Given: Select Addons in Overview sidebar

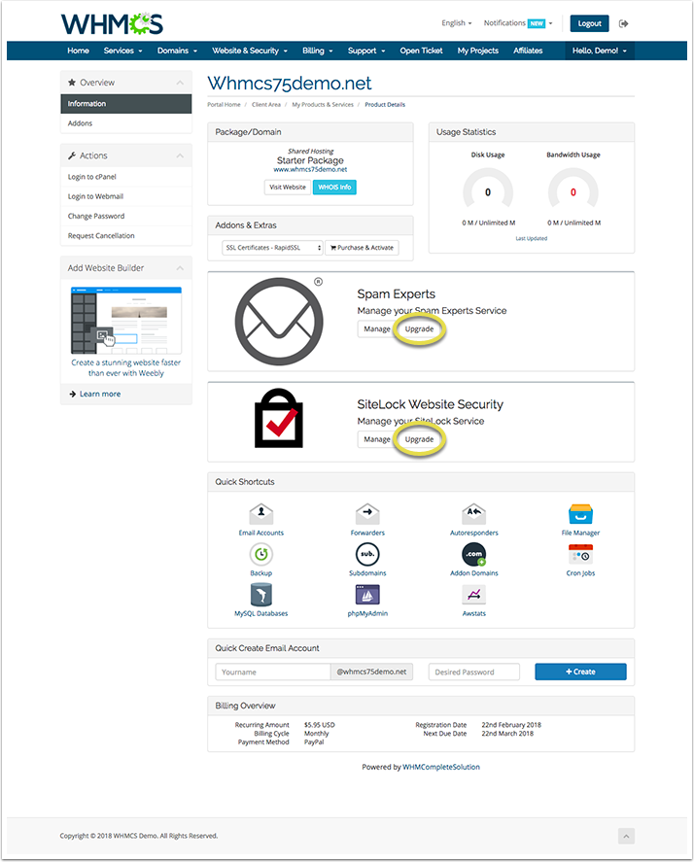Looking at the screenshot, I should pyautogui.click(x=126, y=123).
